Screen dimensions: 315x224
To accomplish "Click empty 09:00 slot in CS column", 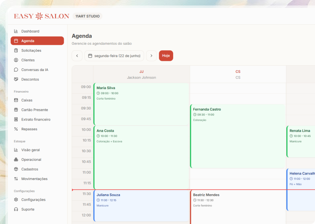I will pos(238,88).
